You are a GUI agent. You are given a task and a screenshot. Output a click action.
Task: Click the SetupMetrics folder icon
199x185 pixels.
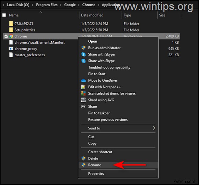point(11,30)
